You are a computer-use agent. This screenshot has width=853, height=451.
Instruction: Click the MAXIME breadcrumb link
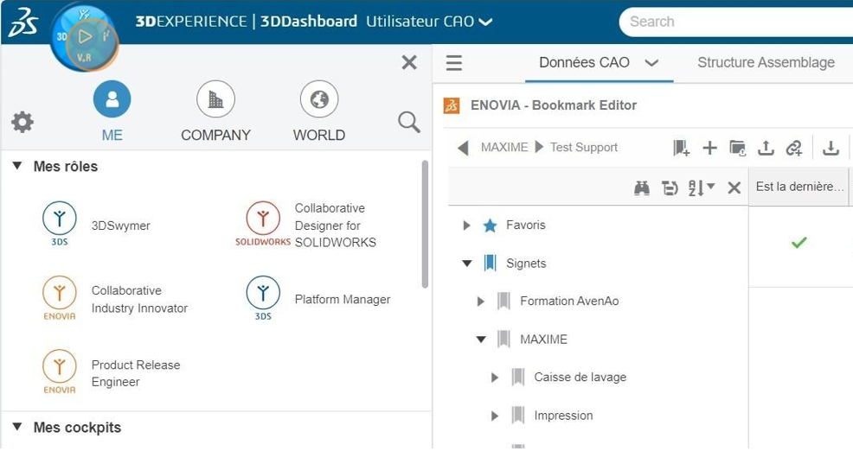[x=504, y=147]
